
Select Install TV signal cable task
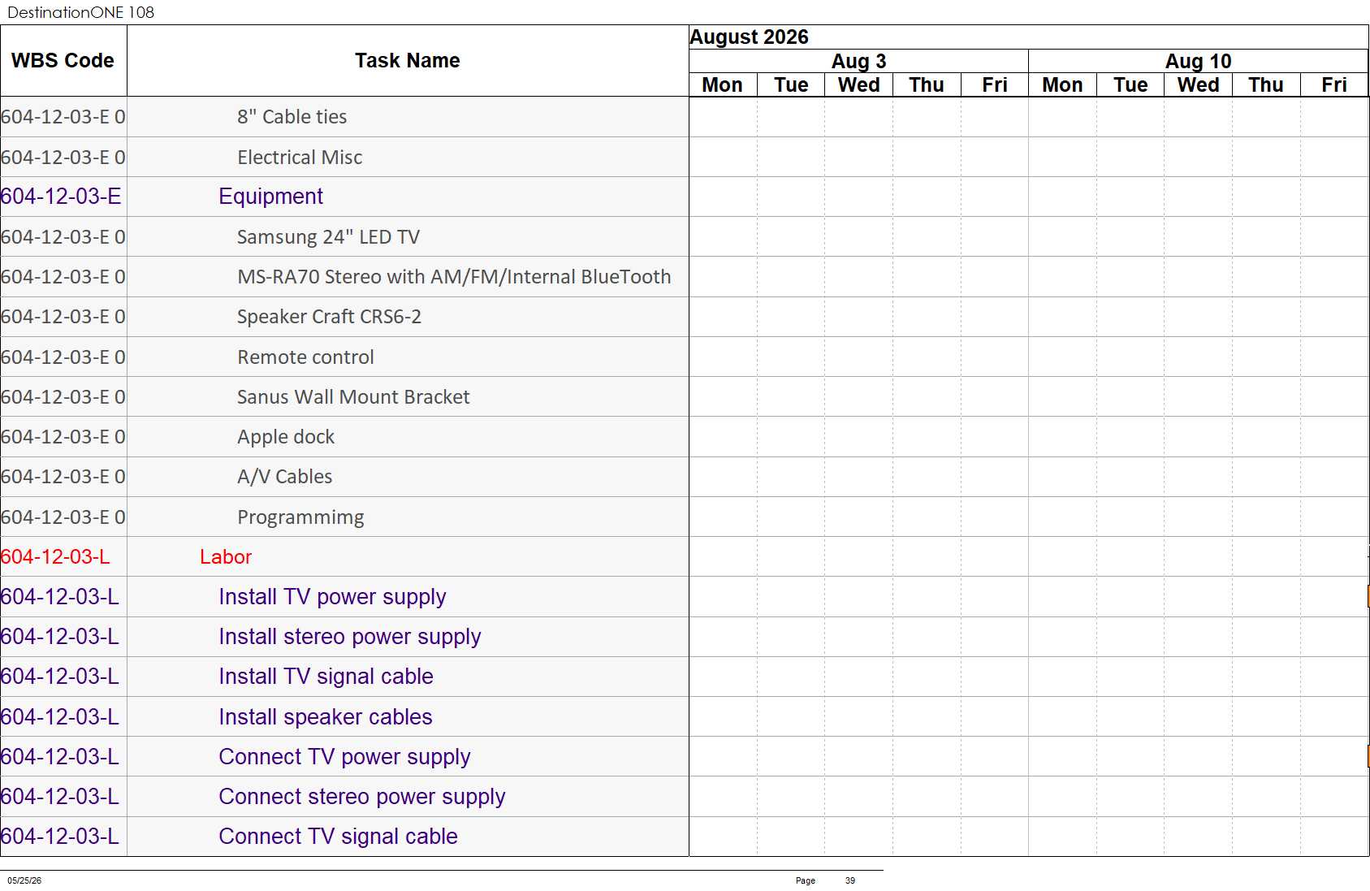pos(326,677)
